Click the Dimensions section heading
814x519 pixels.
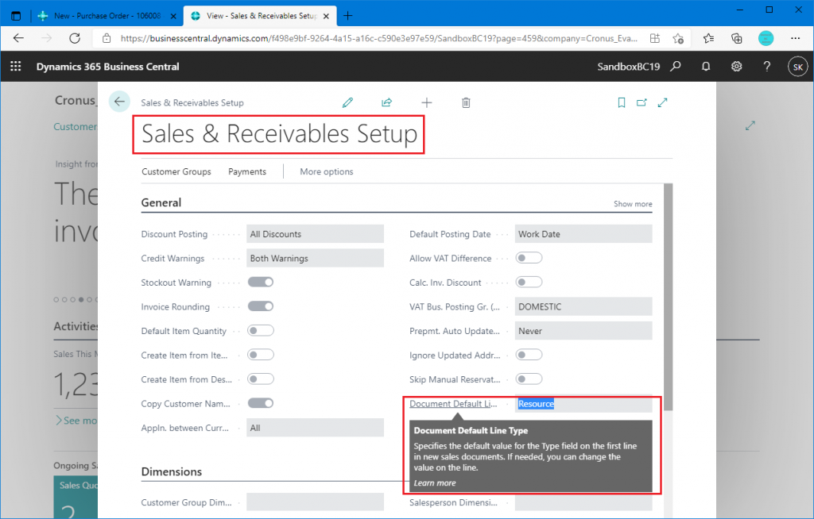pos(172,472)
